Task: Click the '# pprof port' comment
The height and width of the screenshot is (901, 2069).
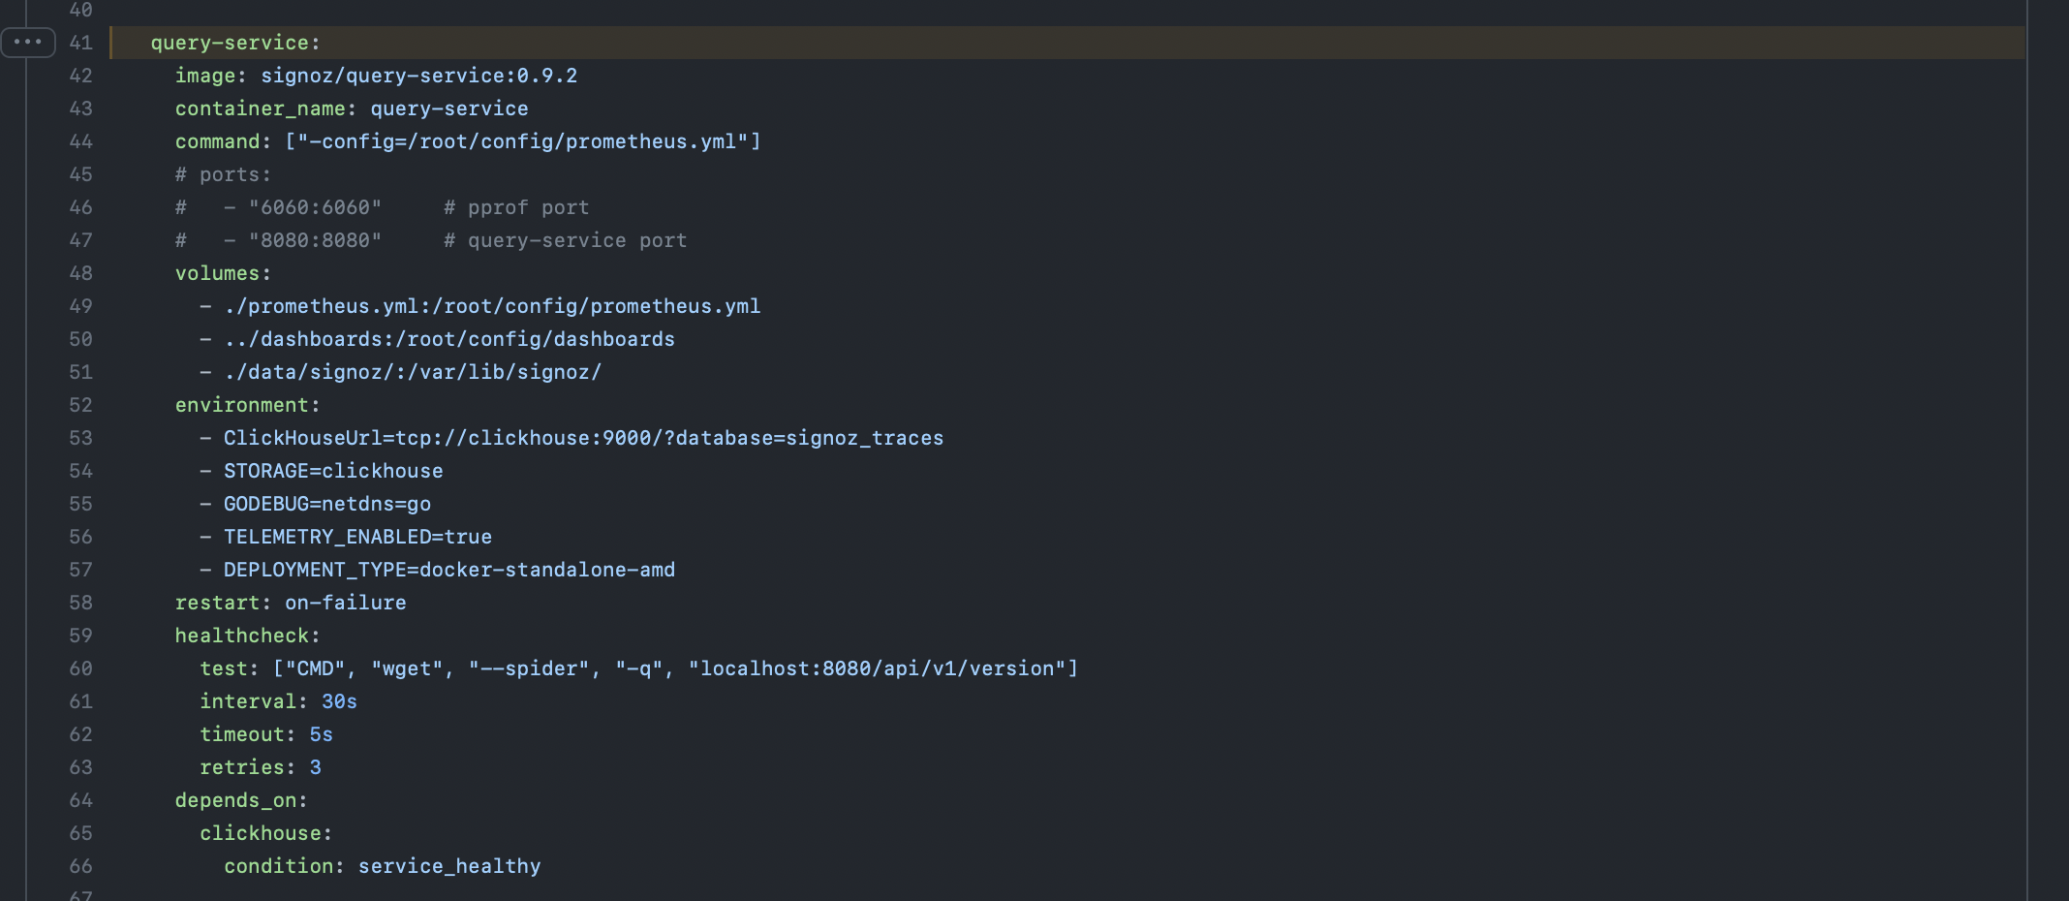Action: tap(516, 207)
